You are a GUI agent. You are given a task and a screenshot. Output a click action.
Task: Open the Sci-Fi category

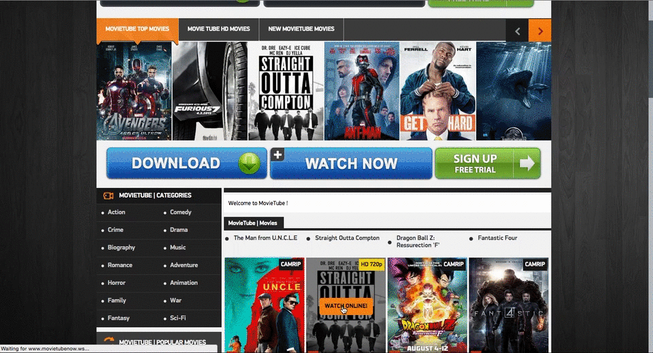[178, 318]
